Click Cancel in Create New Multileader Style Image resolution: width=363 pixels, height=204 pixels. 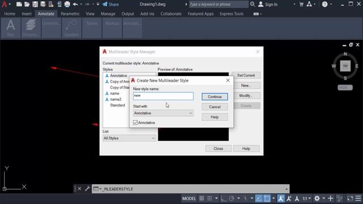[214, 107]
